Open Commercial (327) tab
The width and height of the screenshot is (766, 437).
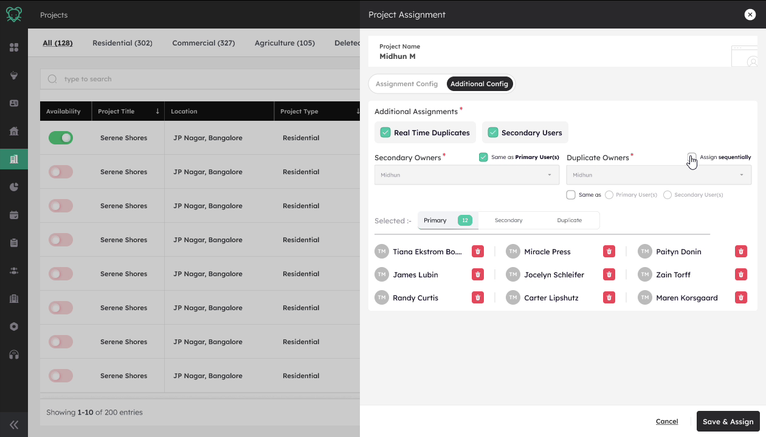(204, 43)
